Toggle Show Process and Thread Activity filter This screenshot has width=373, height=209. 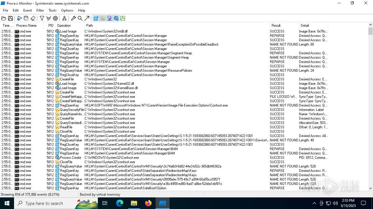[116, 18]
